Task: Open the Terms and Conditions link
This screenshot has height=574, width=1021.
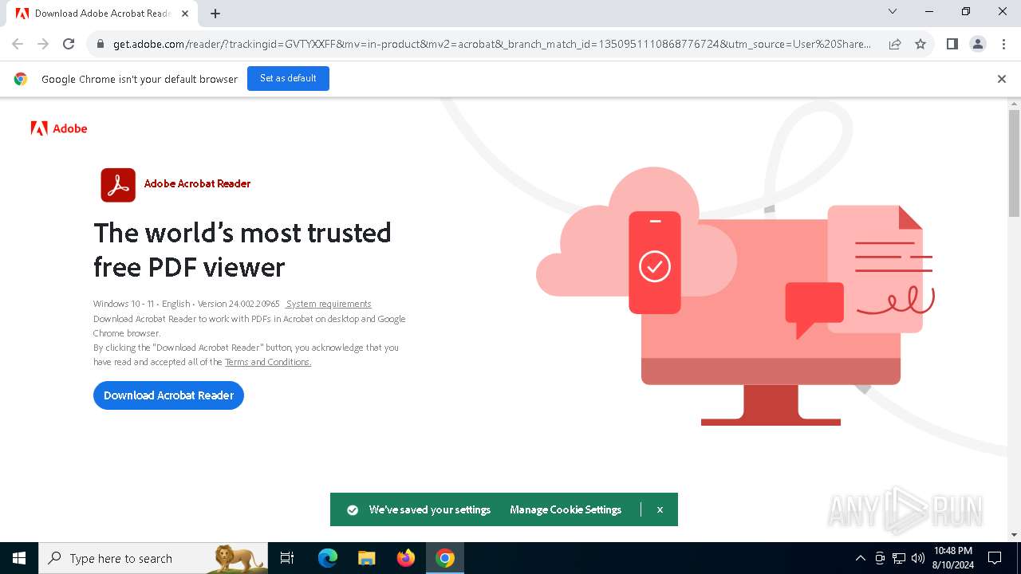Action: point(267,362)
